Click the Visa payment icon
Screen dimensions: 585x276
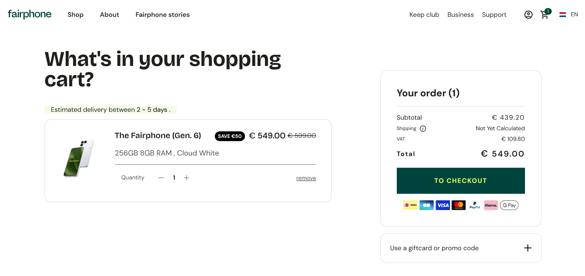click(443, 205)
